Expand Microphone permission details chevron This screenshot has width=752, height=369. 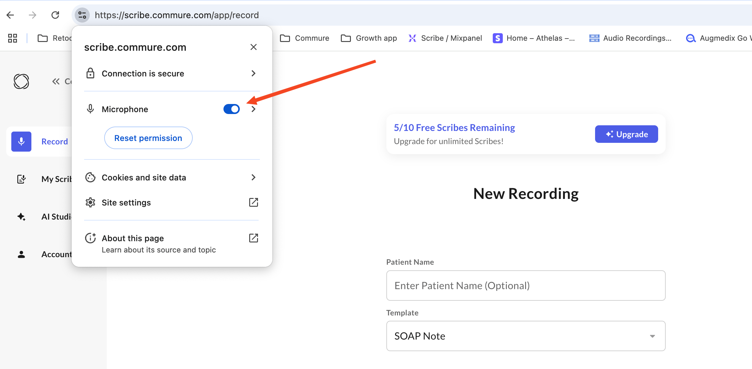coord(254,109)
